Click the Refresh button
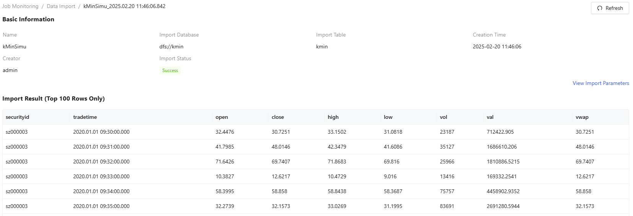The height and width of the screenshot is (216, 633). tap(610, 8)
